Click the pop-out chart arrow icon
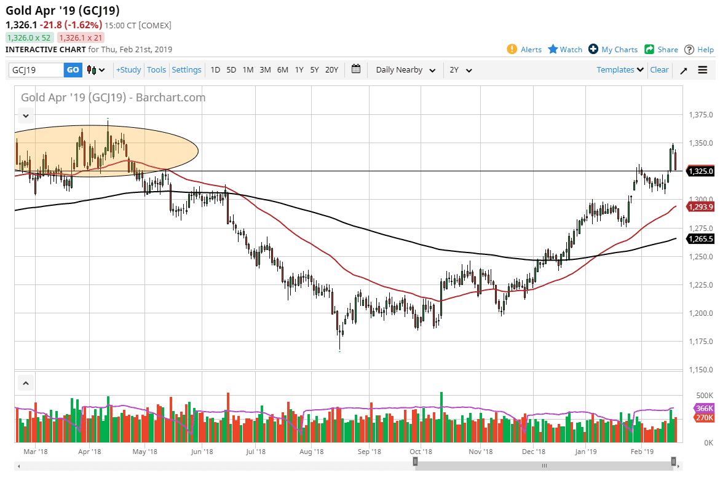Viewport: 720px width, 478px height. 684,70
